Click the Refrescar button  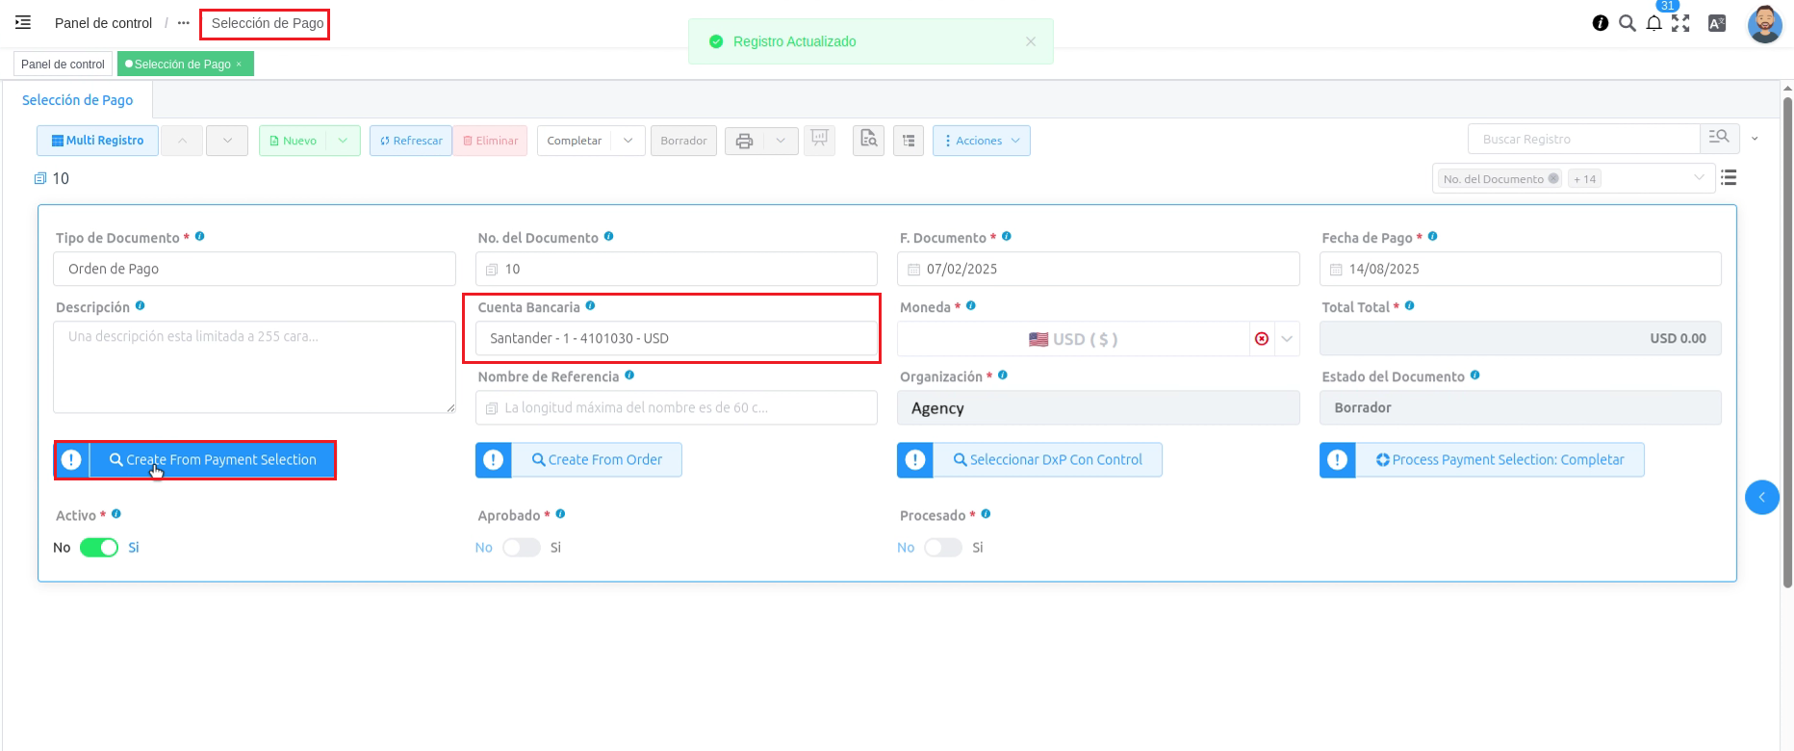(411, 141)
